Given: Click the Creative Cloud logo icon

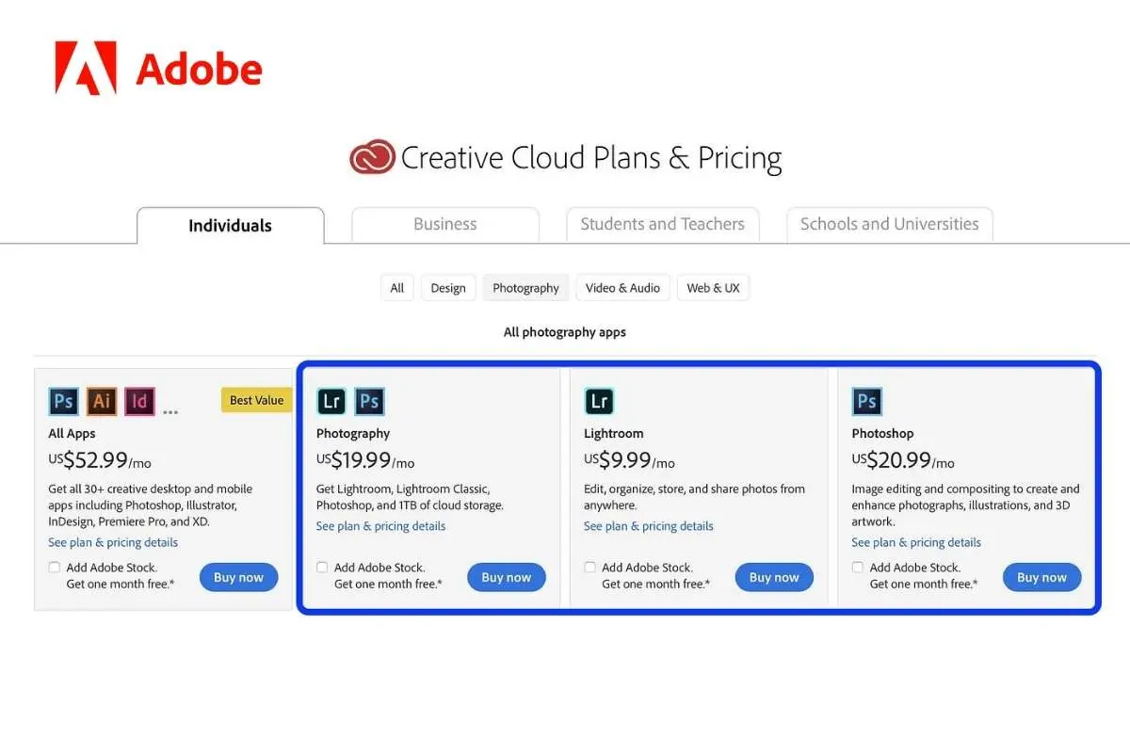Looking at the screenshot, I should click(372, 157).
